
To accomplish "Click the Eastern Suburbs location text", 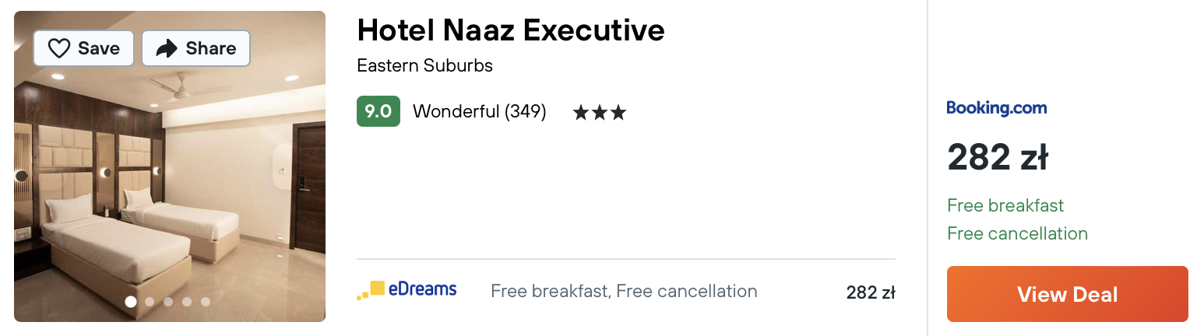I will [424, 65].
